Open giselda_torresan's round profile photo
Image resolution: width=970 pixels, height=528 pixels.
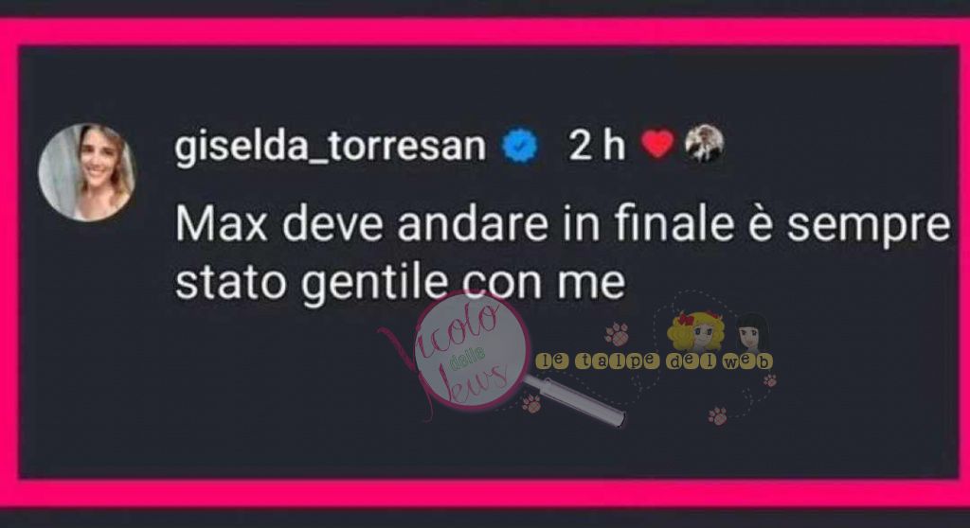tap(86, 172)
